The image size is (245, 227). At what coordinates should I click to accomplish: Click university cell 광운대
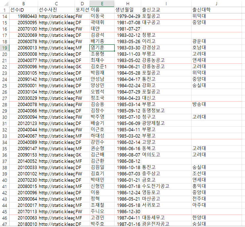(217, 42)
